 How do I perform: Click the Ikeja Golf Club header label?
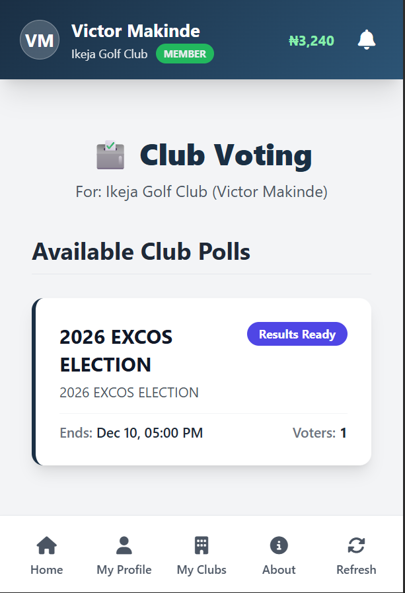109,54
